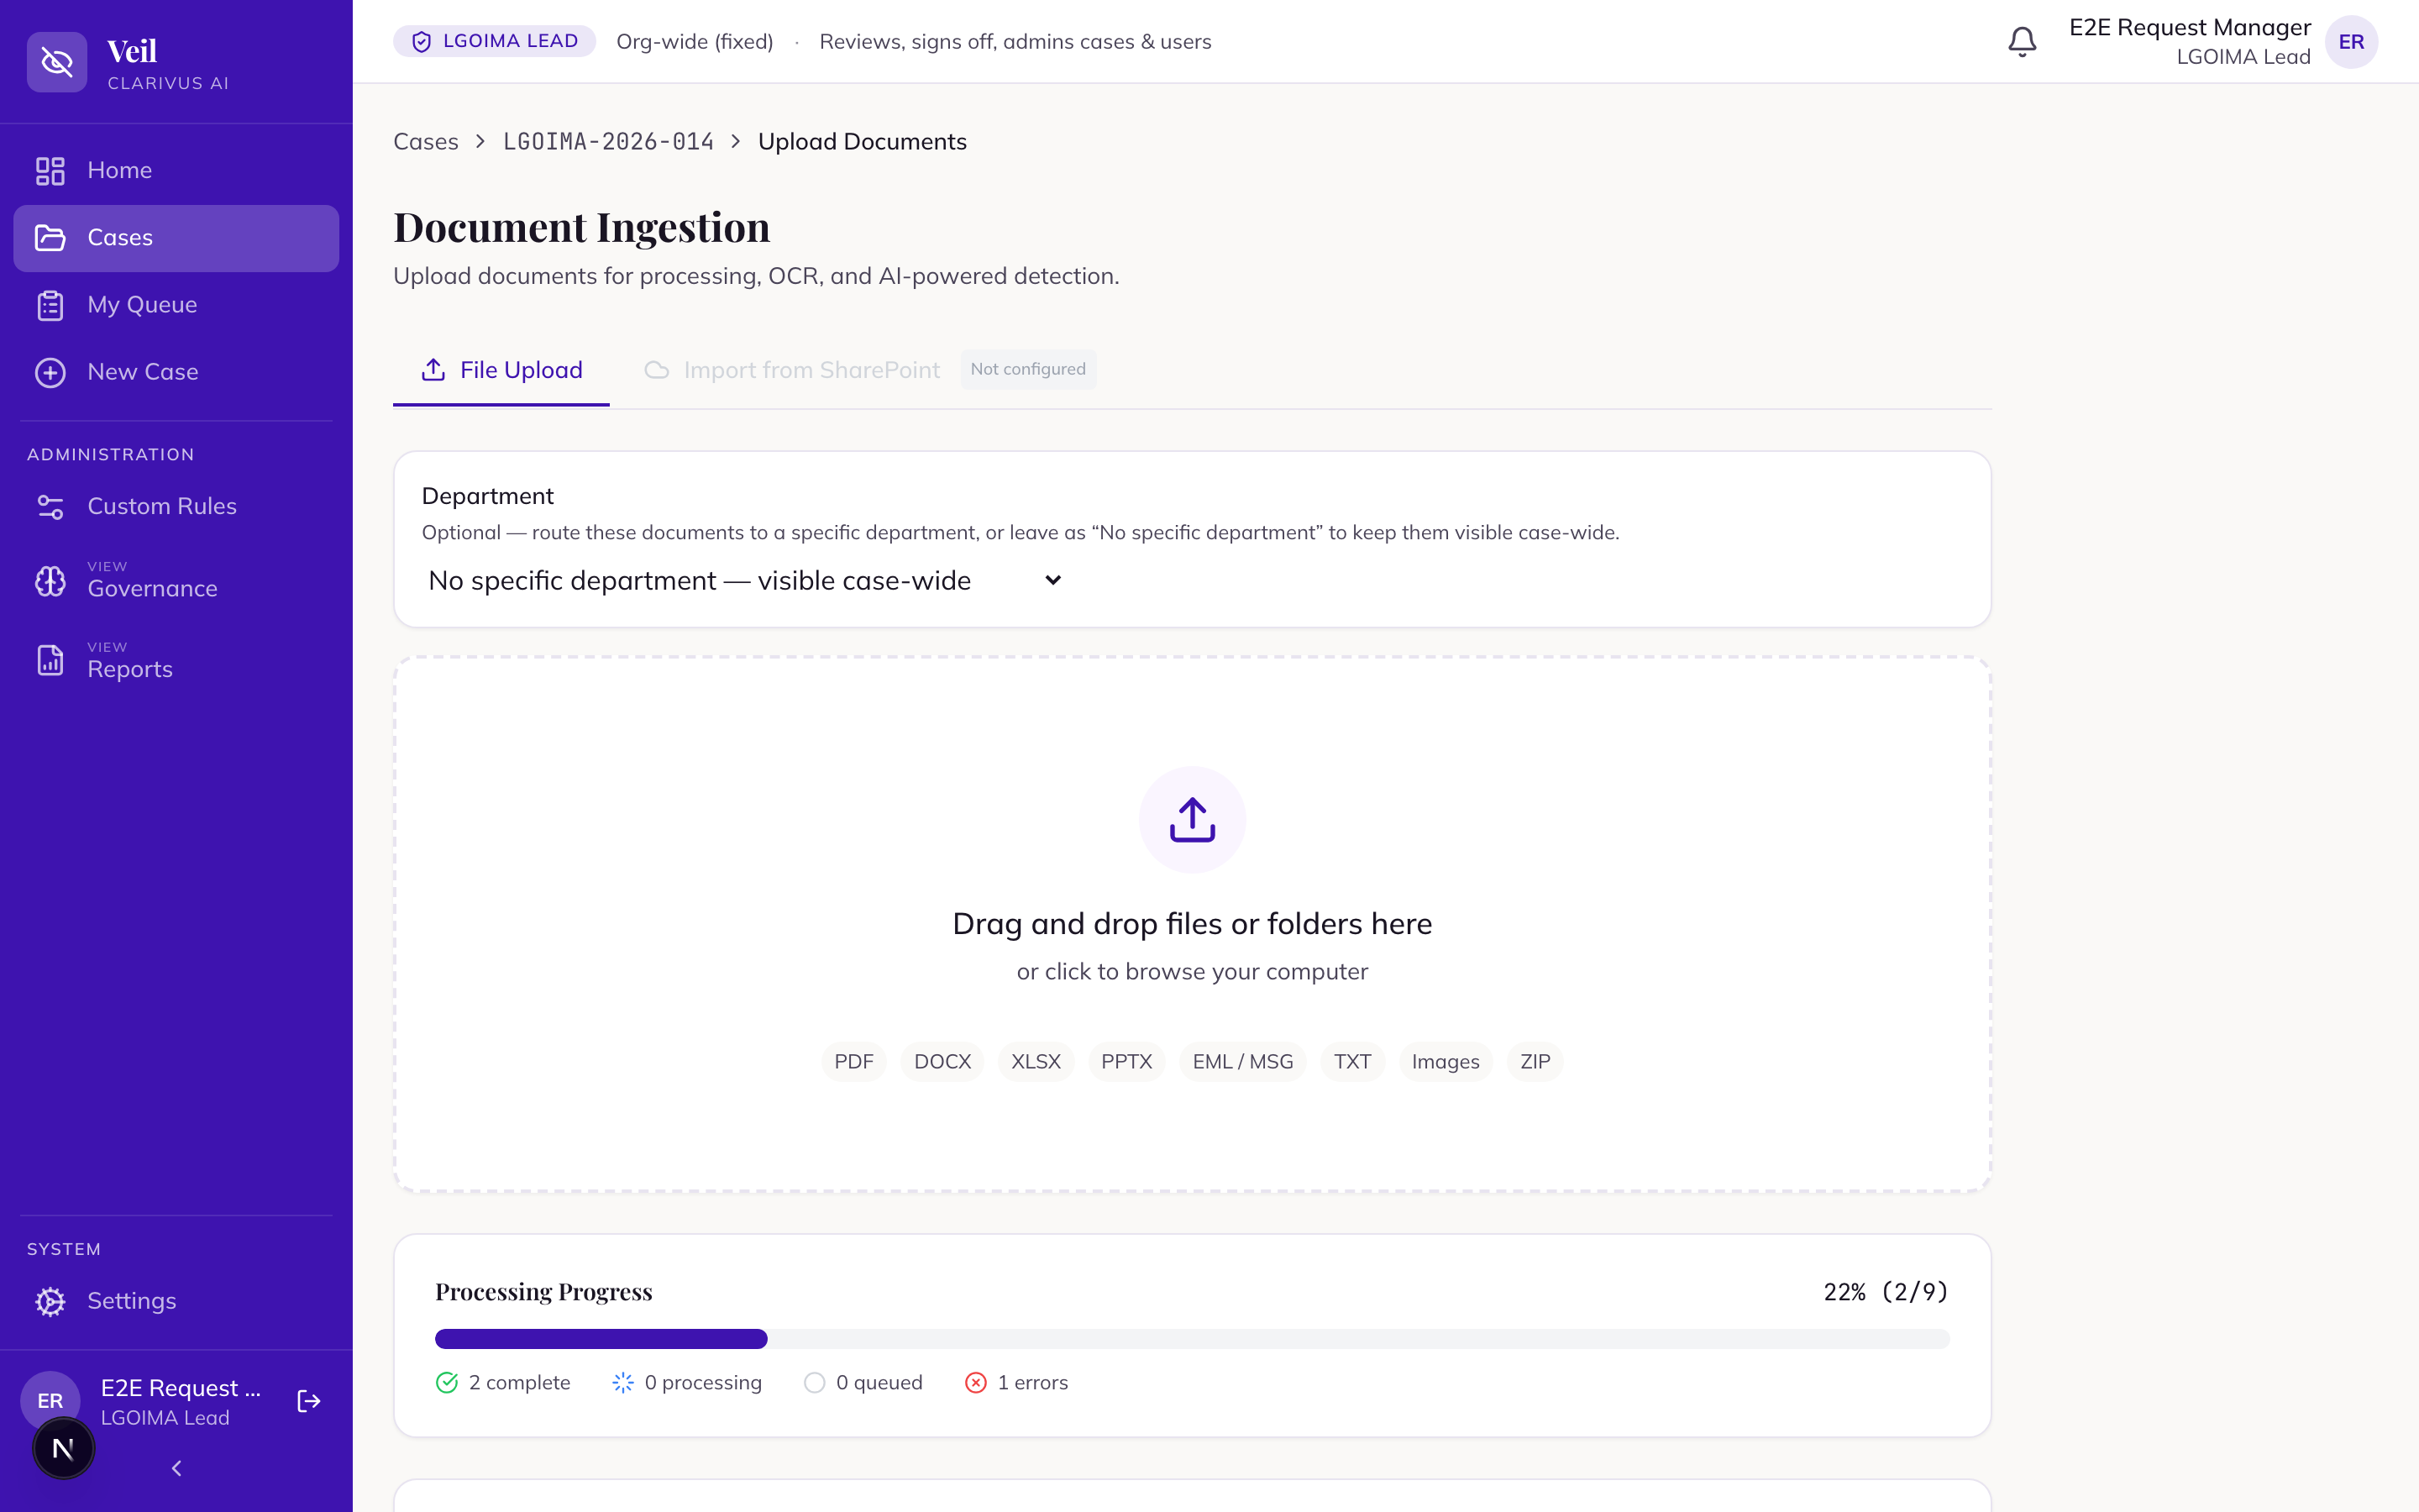Open the Cases sidebar item
Image resolution: width=2419 pixels, height=1512 pixels.
click(x=176, y=238)
